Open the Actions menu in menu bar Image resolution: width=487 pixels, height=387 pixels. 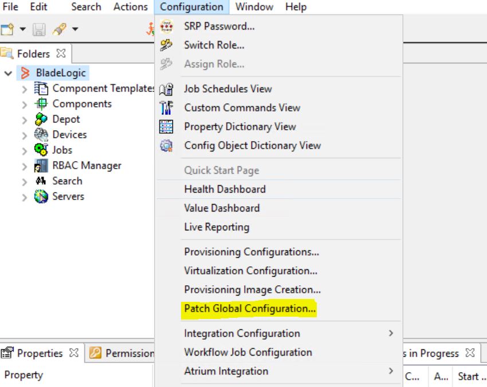tap(131, 7)
